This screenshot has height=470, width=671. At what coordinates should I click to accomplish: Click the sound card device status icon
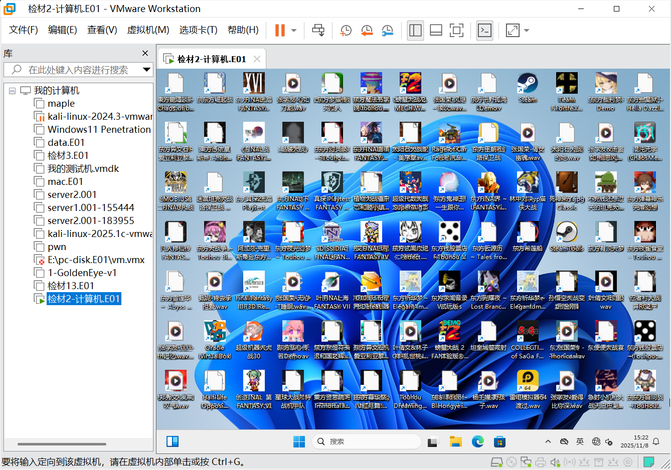(555, 462)
